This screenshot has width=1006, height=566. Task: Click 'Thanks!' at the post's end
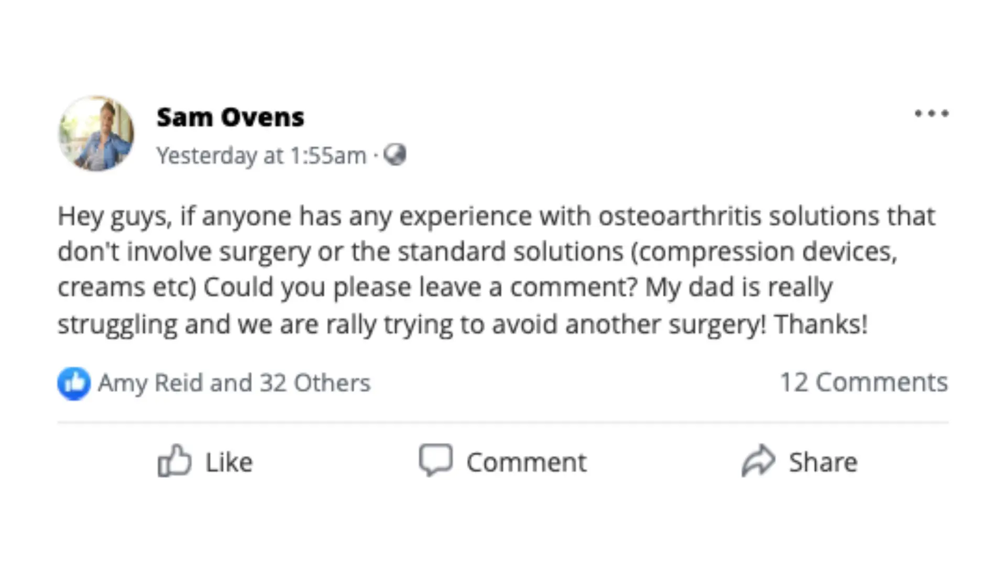tap(821, 324)
